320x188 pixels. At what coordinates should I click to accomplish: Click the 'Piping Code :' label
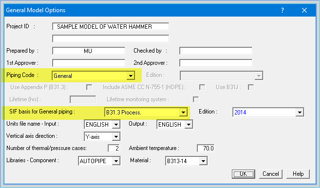coord(22,75)
